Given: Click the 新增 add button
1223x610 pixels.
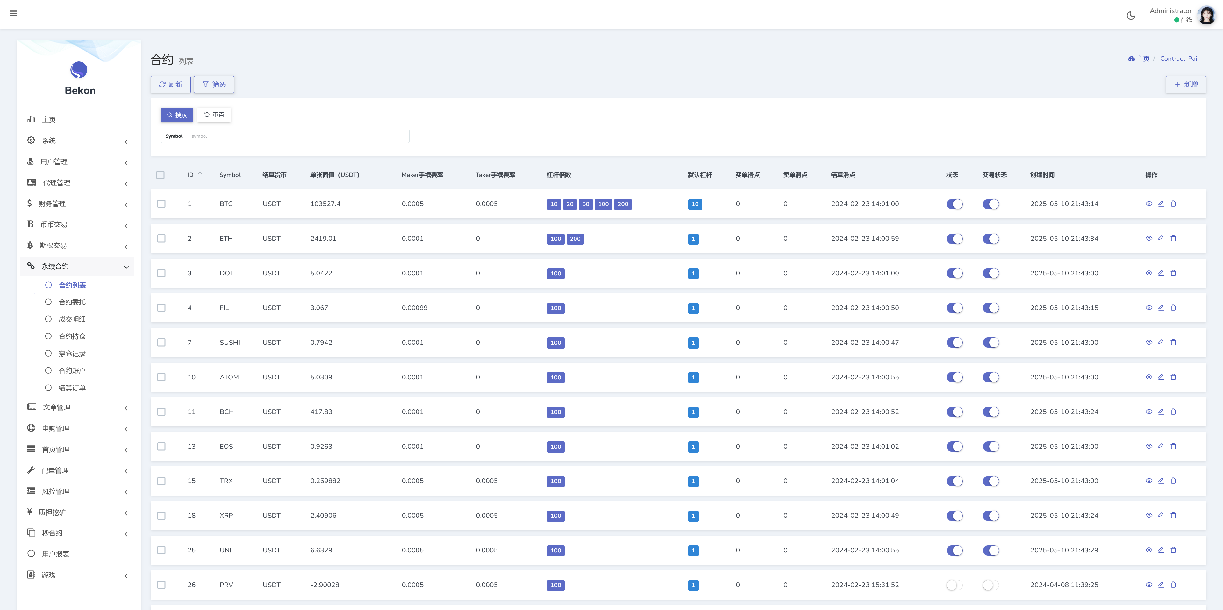Looking at the screenshot, I should 1185,84.
